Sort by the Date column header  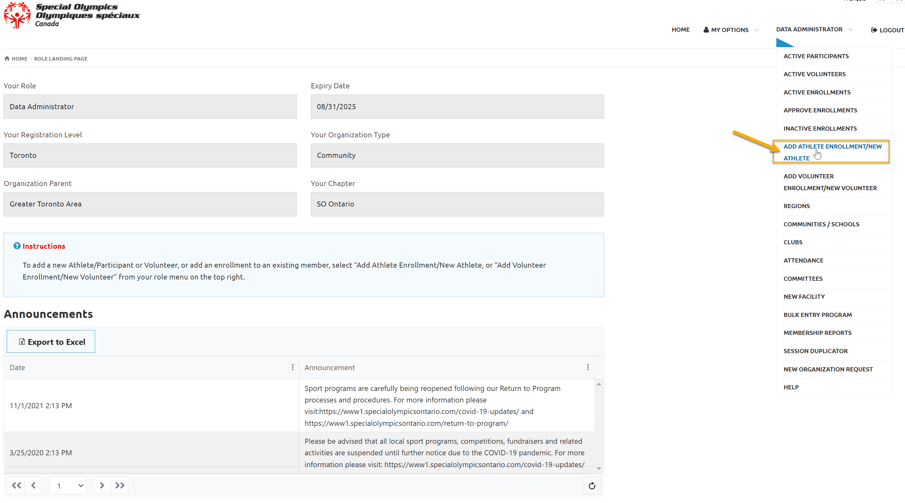(17, 368)
